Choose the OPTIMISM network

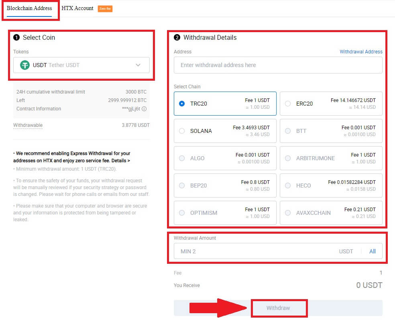(x=182, y=212)
